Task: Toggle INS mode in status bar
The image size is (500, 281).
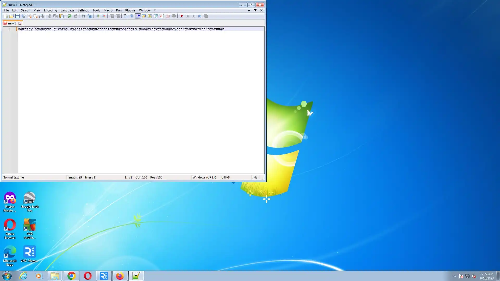Action: pos(255,177)
